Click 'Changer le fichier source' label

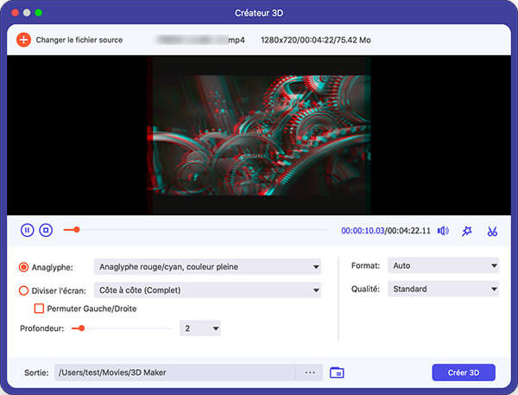pos(79,40)
